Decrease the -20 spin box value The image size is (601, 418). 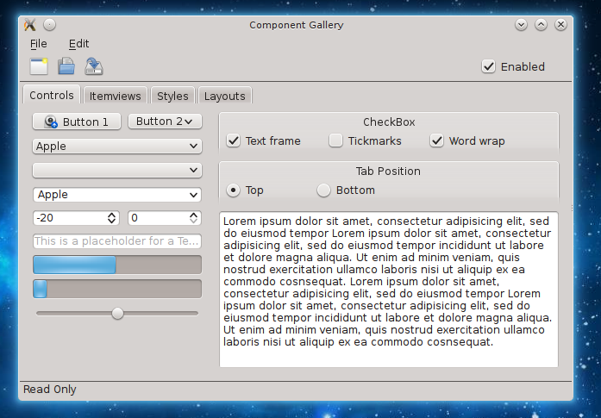pyautogui.click(x=111, y=221)
